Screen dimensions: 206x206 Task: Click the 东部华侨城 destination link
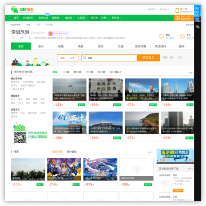click(28, 82)
